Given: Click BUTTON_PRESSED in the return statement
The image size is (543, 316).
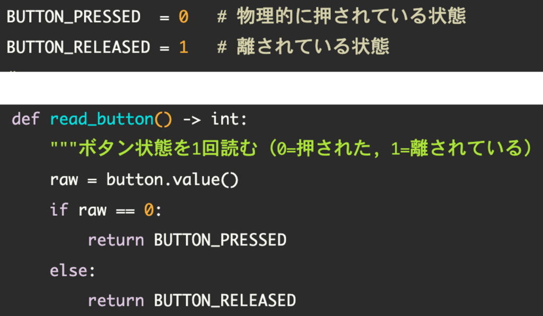Looking at the screenshot, I should [220, 240].
